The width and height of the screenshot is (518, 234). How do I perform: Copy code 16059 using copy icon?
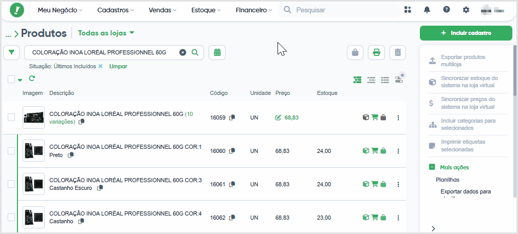pyautogui.click(x=232, y=117)
